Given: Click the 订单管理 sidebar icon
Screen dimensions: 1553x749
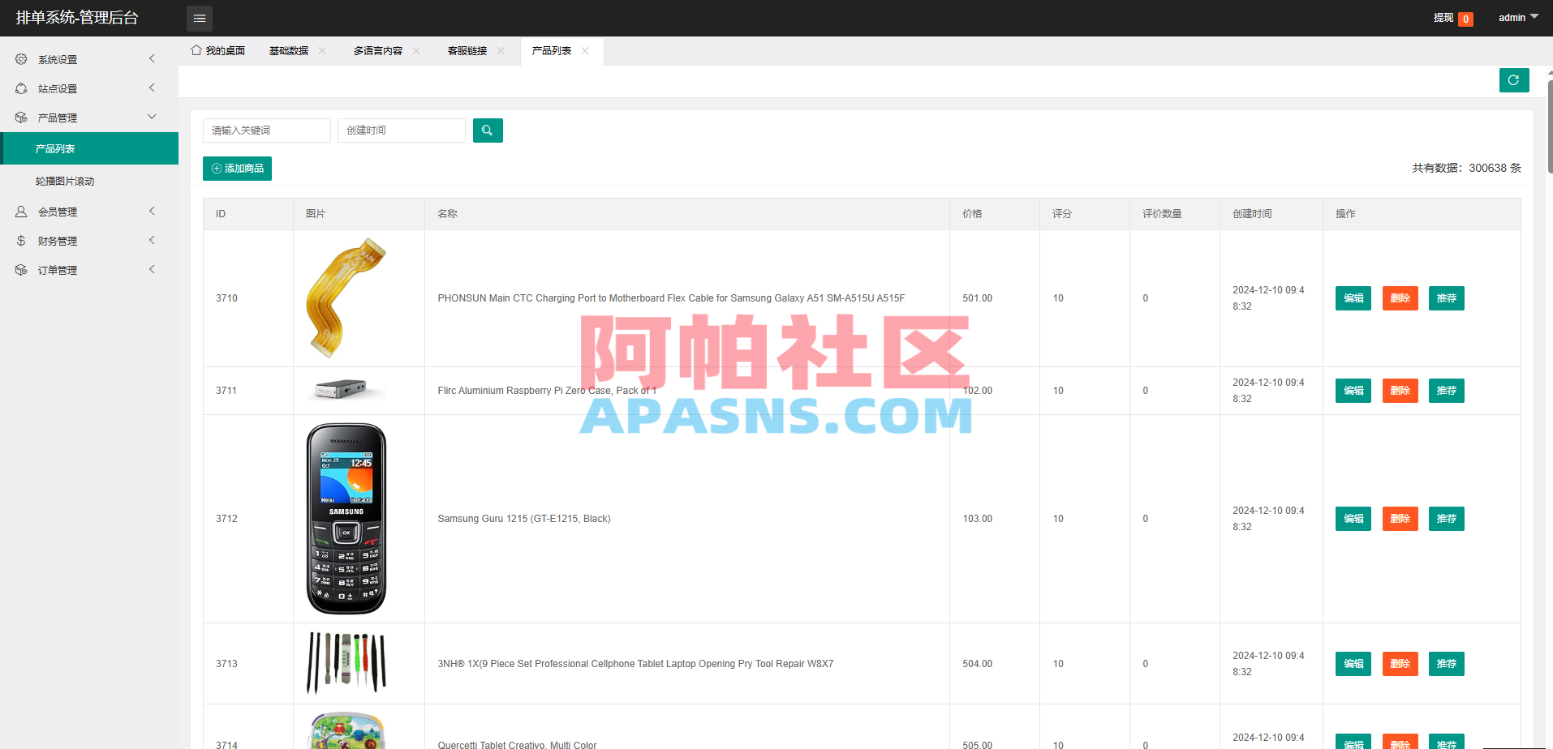Looking at the screenshot, I should 20,269.
